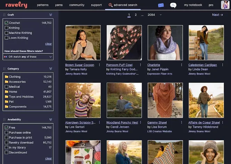The image size is (231, 164).
Task: Open the OR match any dropdown
Action: tap(28, 57)
